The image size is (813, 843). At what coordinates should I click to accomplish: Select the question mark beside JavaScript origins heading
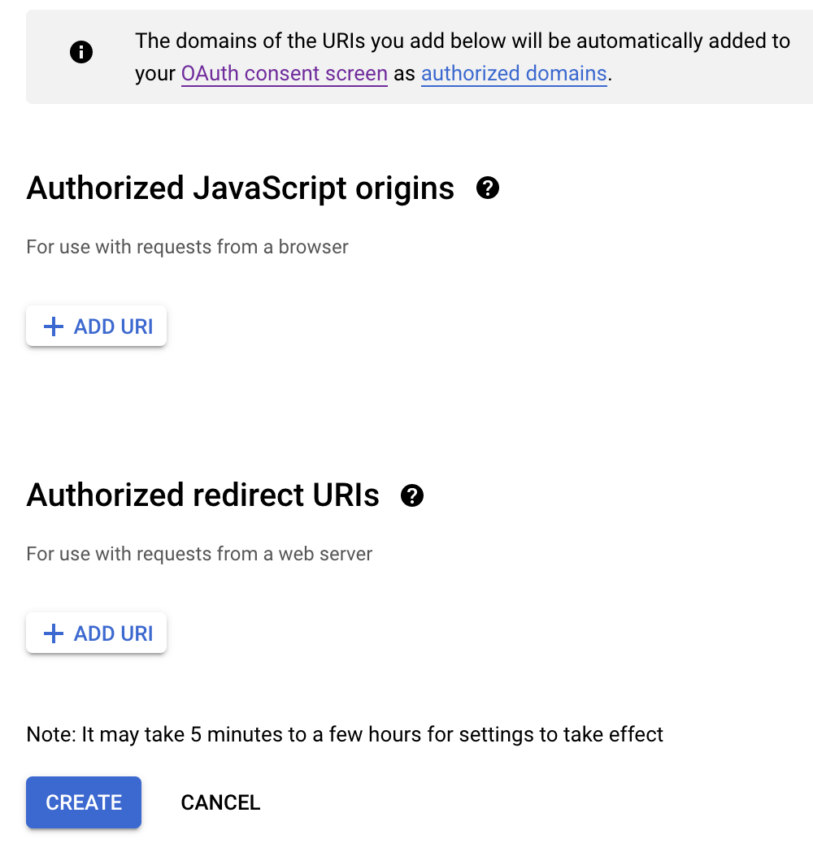tap(488, 188)
